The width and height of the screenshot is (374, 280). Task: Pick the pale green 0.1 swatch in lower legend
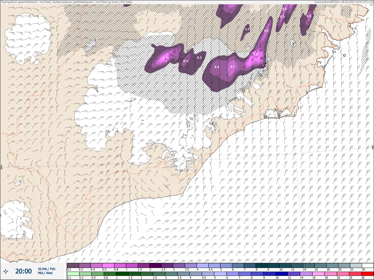[x=73, y=274]
